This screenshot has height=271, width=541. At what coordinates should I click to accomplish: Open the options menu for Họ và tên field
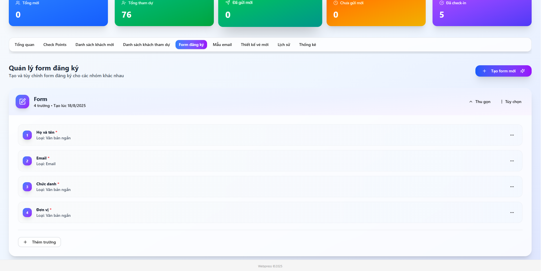point(512,135)
